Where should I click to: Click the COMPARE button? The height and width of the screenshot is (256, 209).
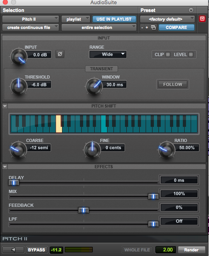point(176,28)
